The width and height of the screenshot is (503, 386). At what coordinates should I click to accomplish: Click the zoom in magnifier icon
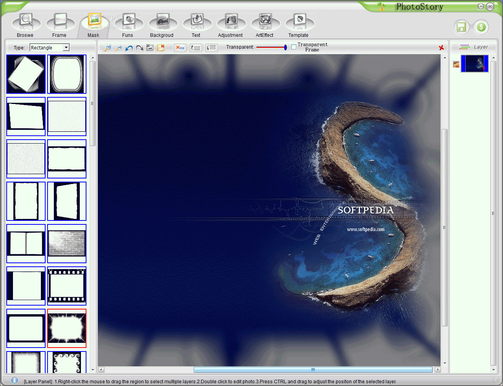click(107, 48)
